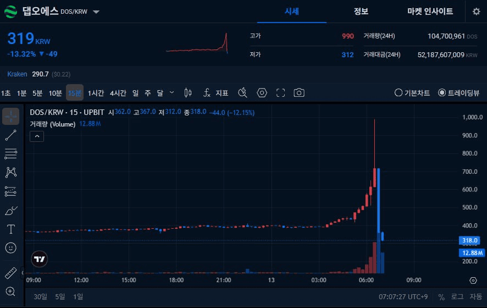Select the text annotation tool
Viewport: 487px width, 308px height.
point(10,229)
